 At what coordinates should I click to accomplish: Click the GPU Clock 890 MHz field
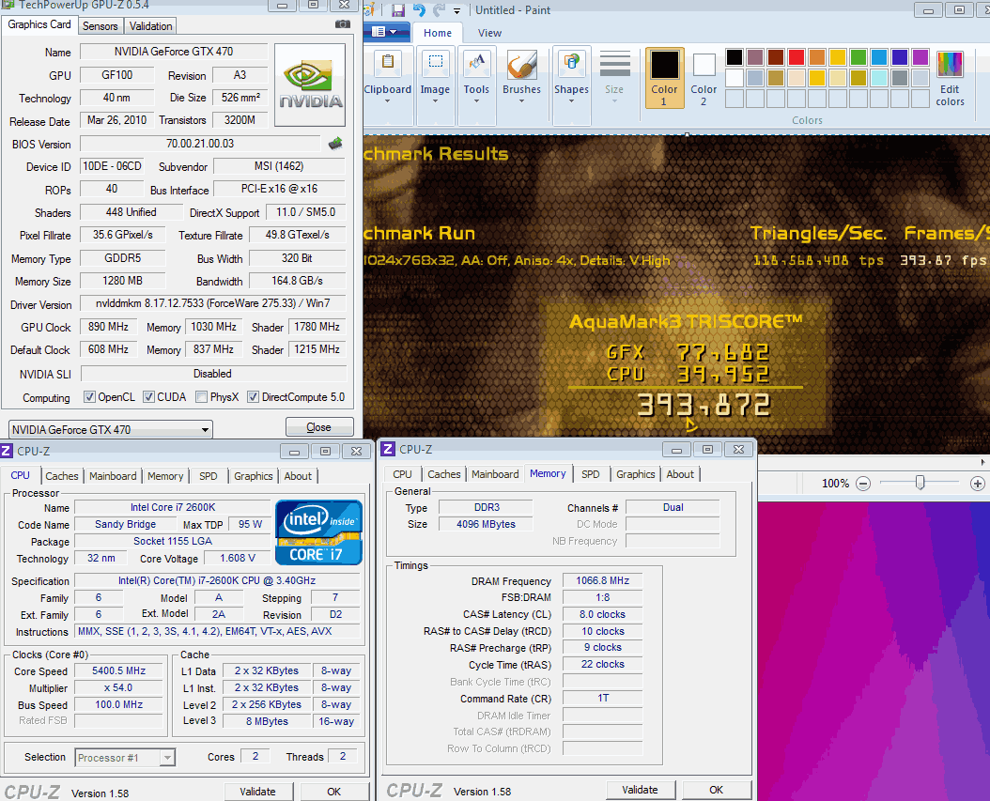pyautogui.click(x=108, y=327)
